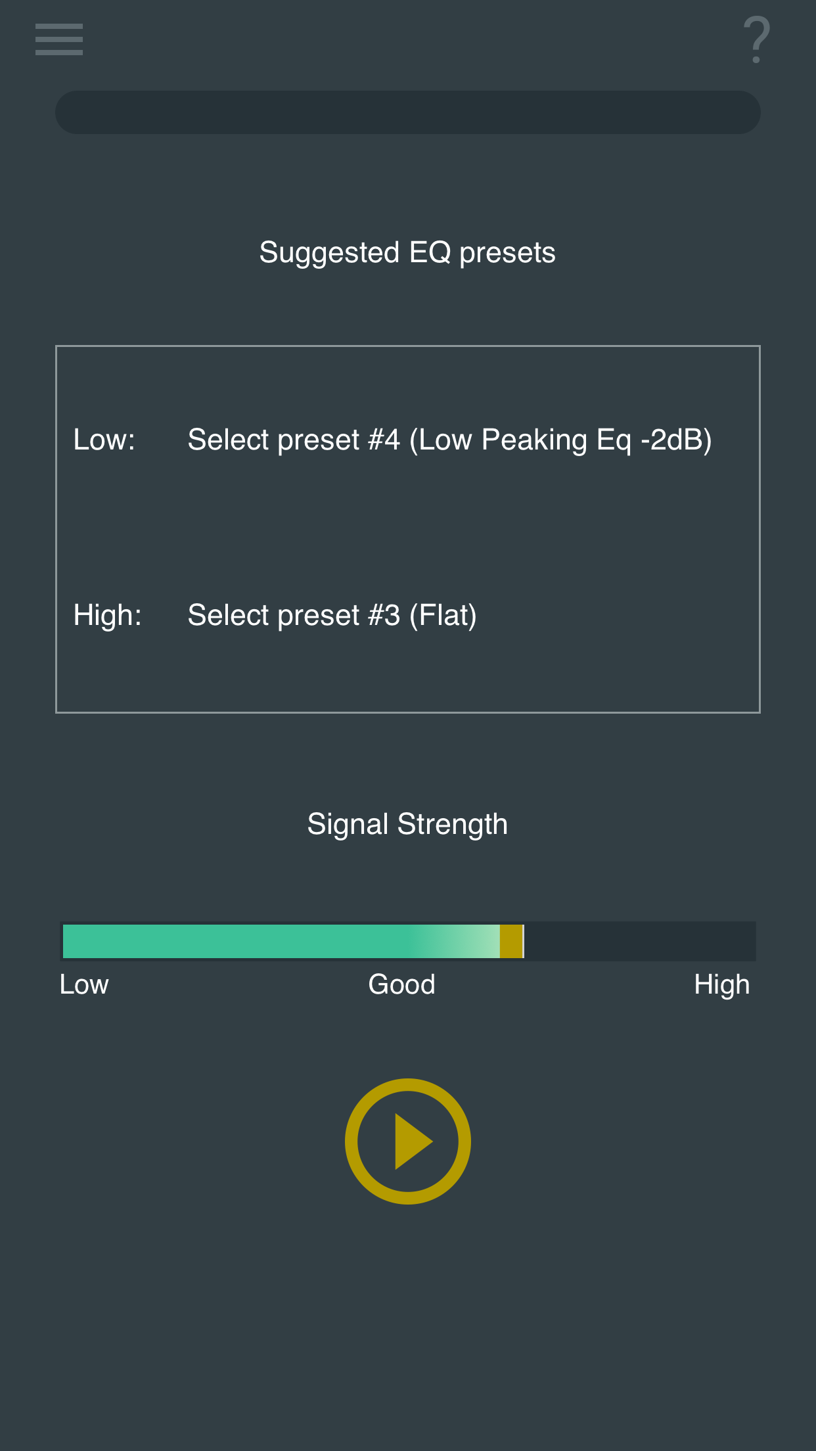Click the empty progress bar at the top
The height and width of the screenshot is (1451, 816).
pos(407,112)
